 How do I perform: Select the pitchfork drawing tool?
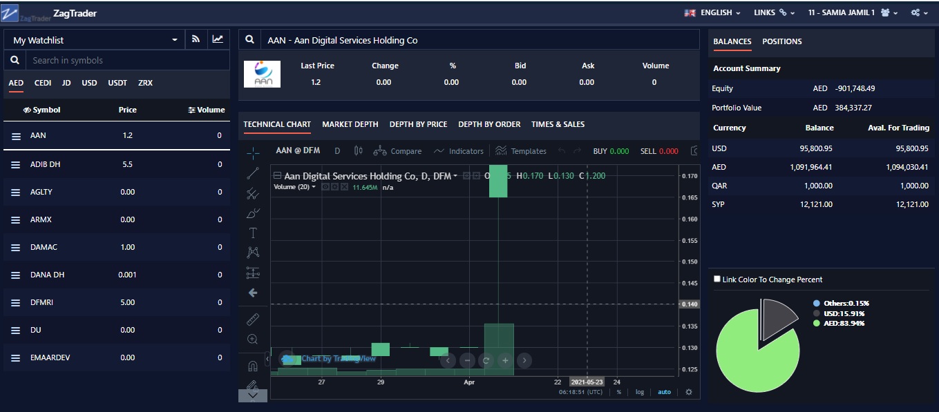pyautogui.click(x=253, y=194)
